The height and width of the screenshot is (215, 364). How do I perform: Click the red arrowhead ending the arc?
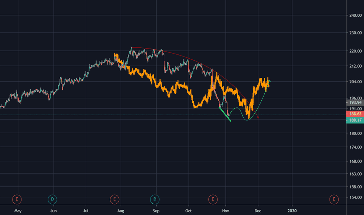[x=258, y=117]
